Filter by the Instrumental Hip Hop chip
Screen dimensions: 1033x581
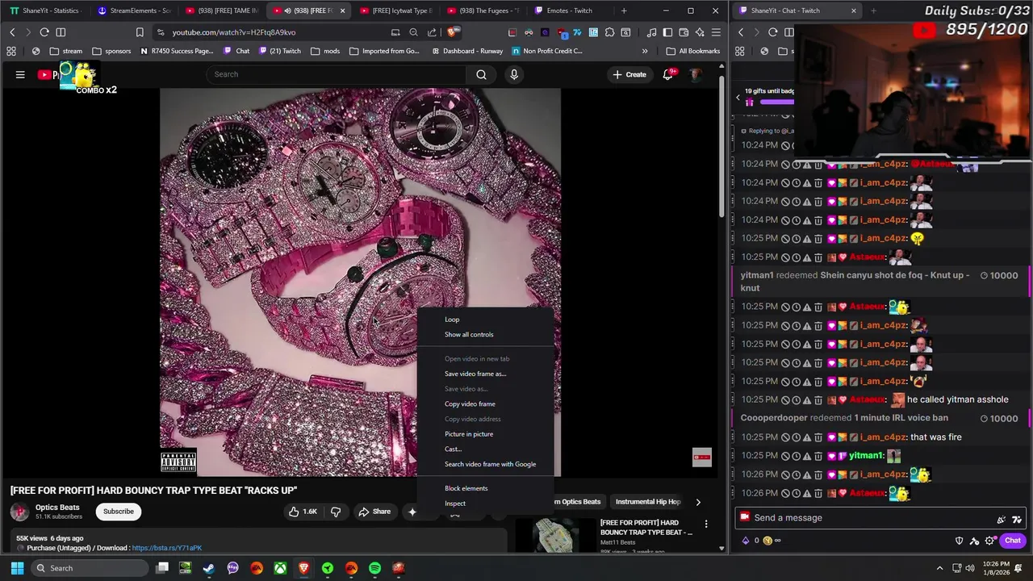pyautogui.click(x=648, y=502)
